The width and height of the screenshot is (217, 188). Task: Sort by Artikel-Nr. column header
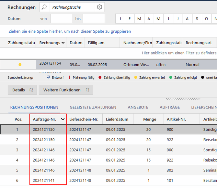click(x=181, y=119)
